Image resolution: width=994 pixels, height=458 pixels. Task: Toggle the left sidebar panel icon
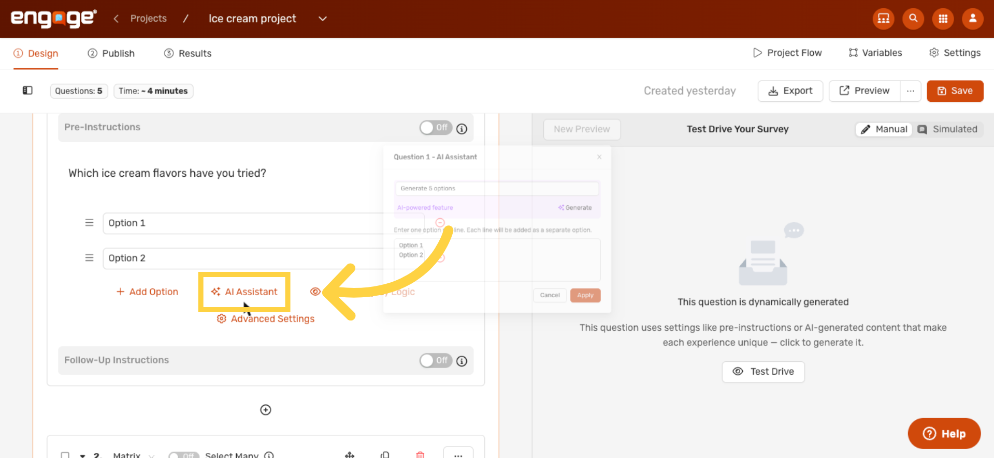pyautogui.click(x=27, y=90)
